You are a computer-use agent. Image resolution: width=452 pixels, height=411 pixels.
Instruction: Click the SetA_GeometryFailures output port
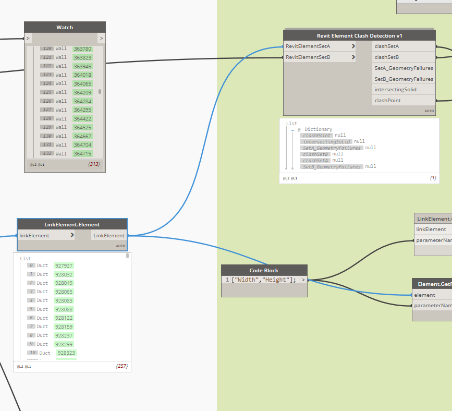pos(404,68)
